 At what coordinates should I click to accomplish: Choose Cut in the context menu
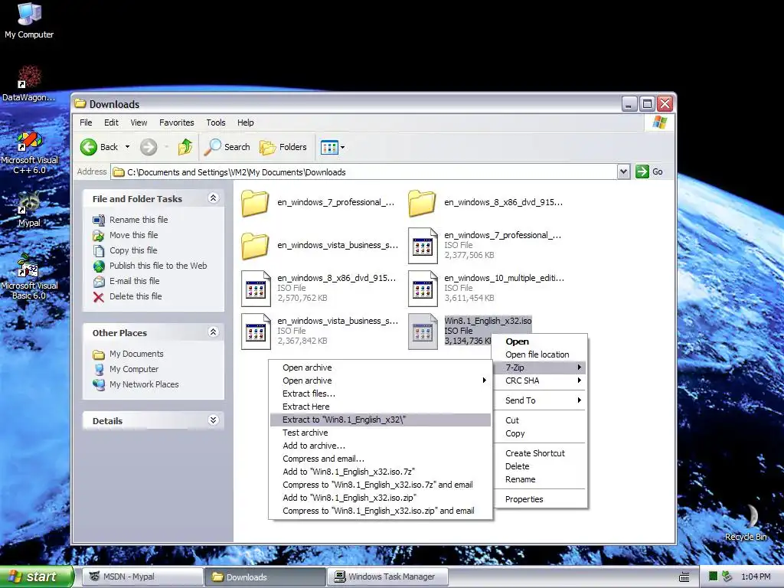tap(539, 420)
